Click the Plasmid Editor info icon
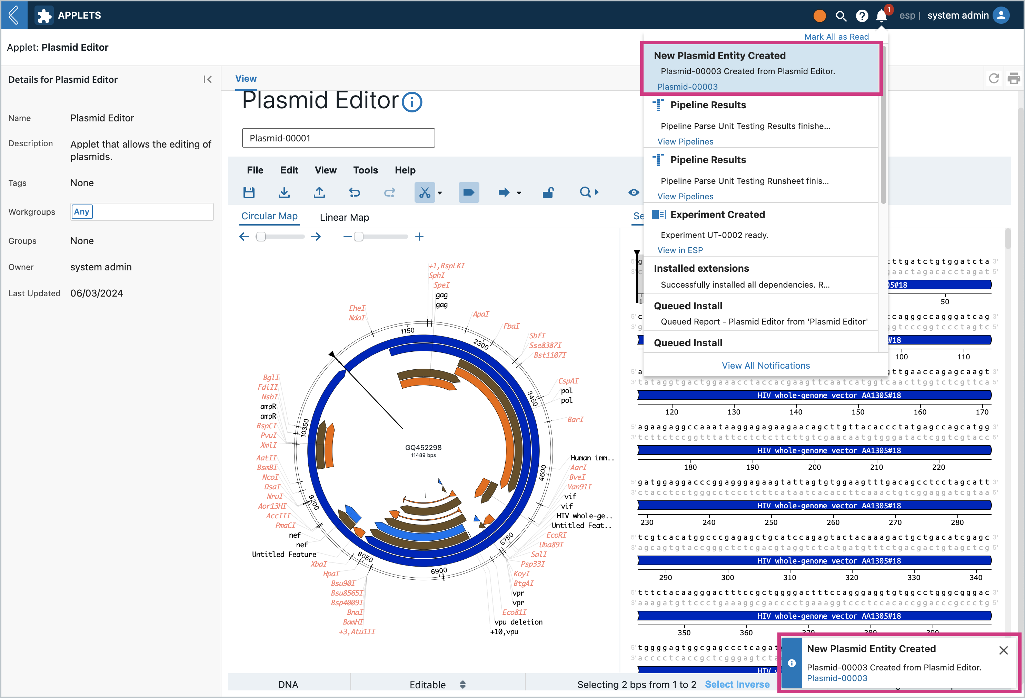Screen dimensions: 1025x698 tap(412, 102)
